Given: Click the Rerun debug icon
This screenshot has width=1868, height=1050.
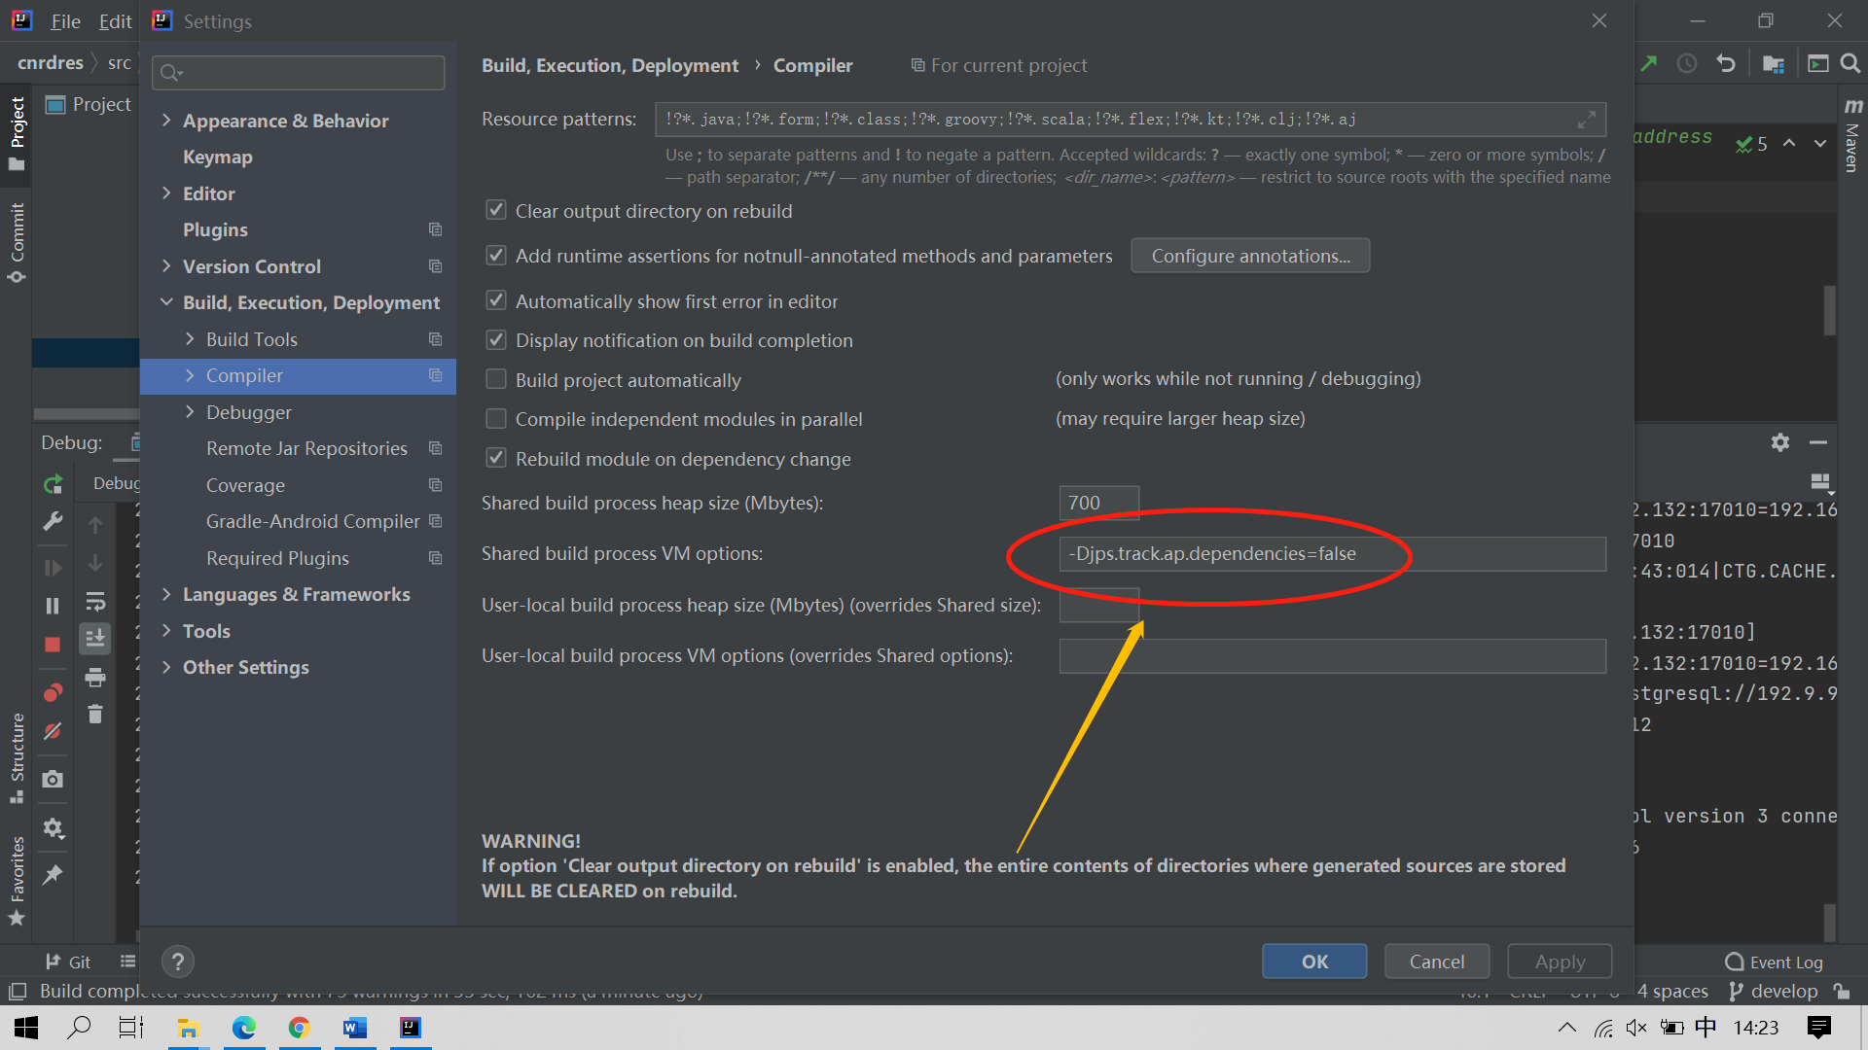Looking at the screenshot, I should [53, 483].
